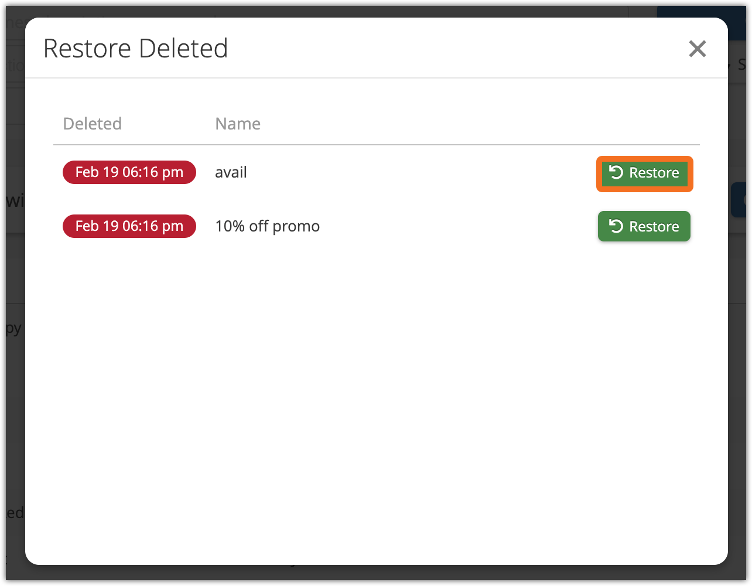Restore the deleted '10% off promo' item
Image resolution: width=752 pixels, height=586 pixels.
pos(644,226)
